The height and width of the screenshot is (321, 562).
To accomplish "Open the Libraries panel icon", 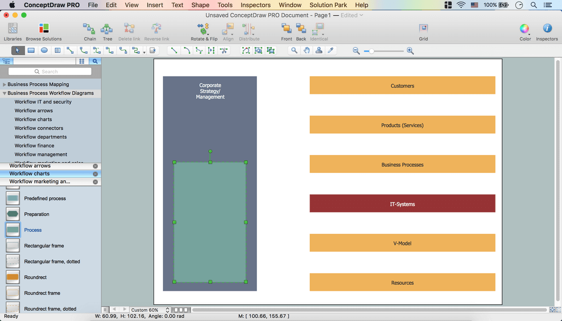I will [x=13, y=29].
